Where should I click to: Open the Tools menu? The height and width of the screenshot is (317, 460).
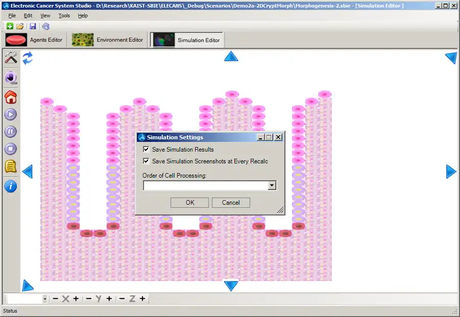pyautogui.click(x=64, y=15)
